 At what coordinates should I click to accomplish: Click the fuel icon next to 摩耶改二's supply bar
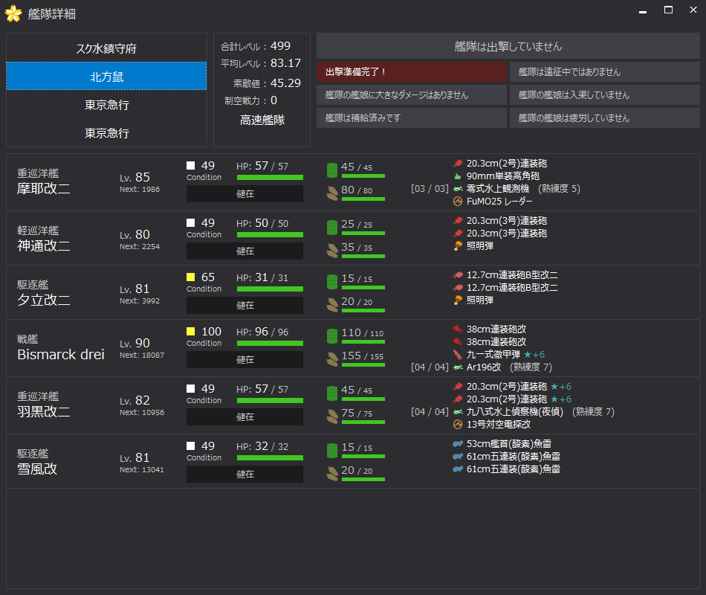coord(331,167)
